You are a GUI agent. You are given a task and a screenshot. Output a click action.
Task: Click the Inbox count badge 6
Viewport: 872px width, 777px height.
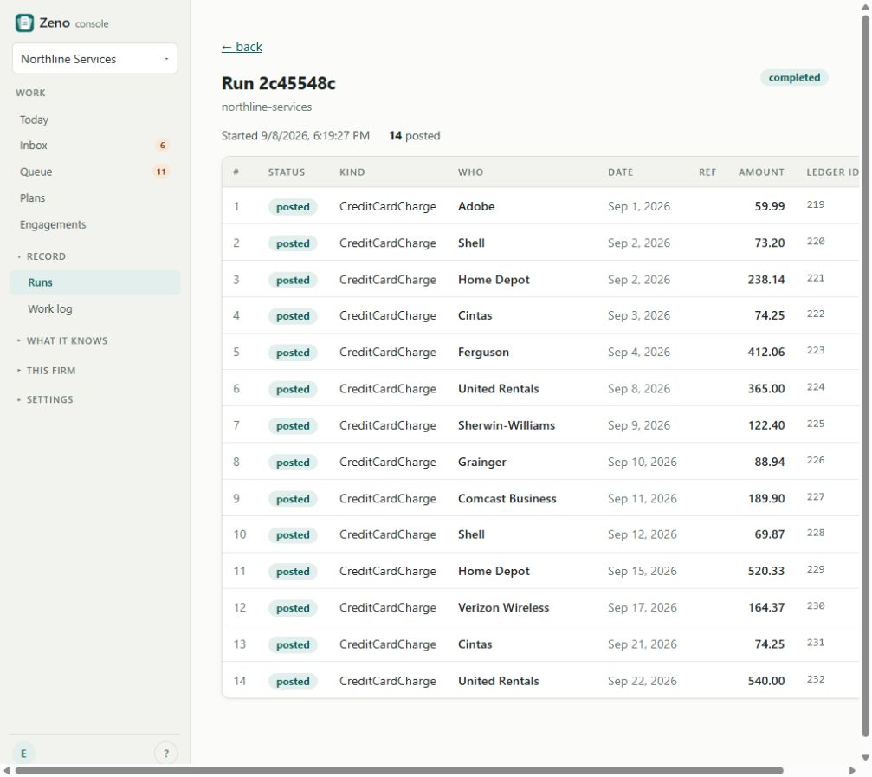click(x=163, y=146)
